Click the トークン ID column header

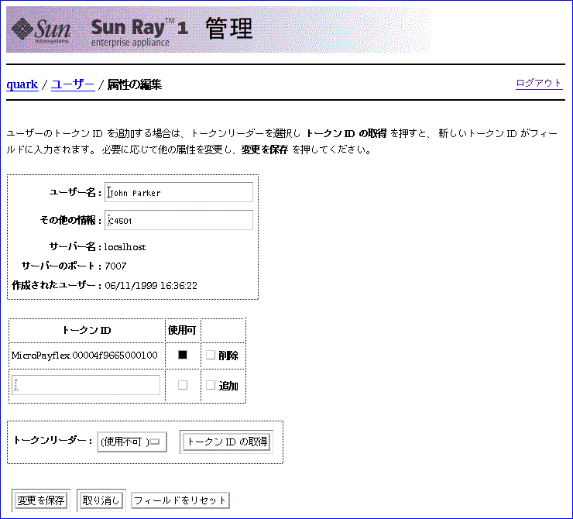pos(87,330)
